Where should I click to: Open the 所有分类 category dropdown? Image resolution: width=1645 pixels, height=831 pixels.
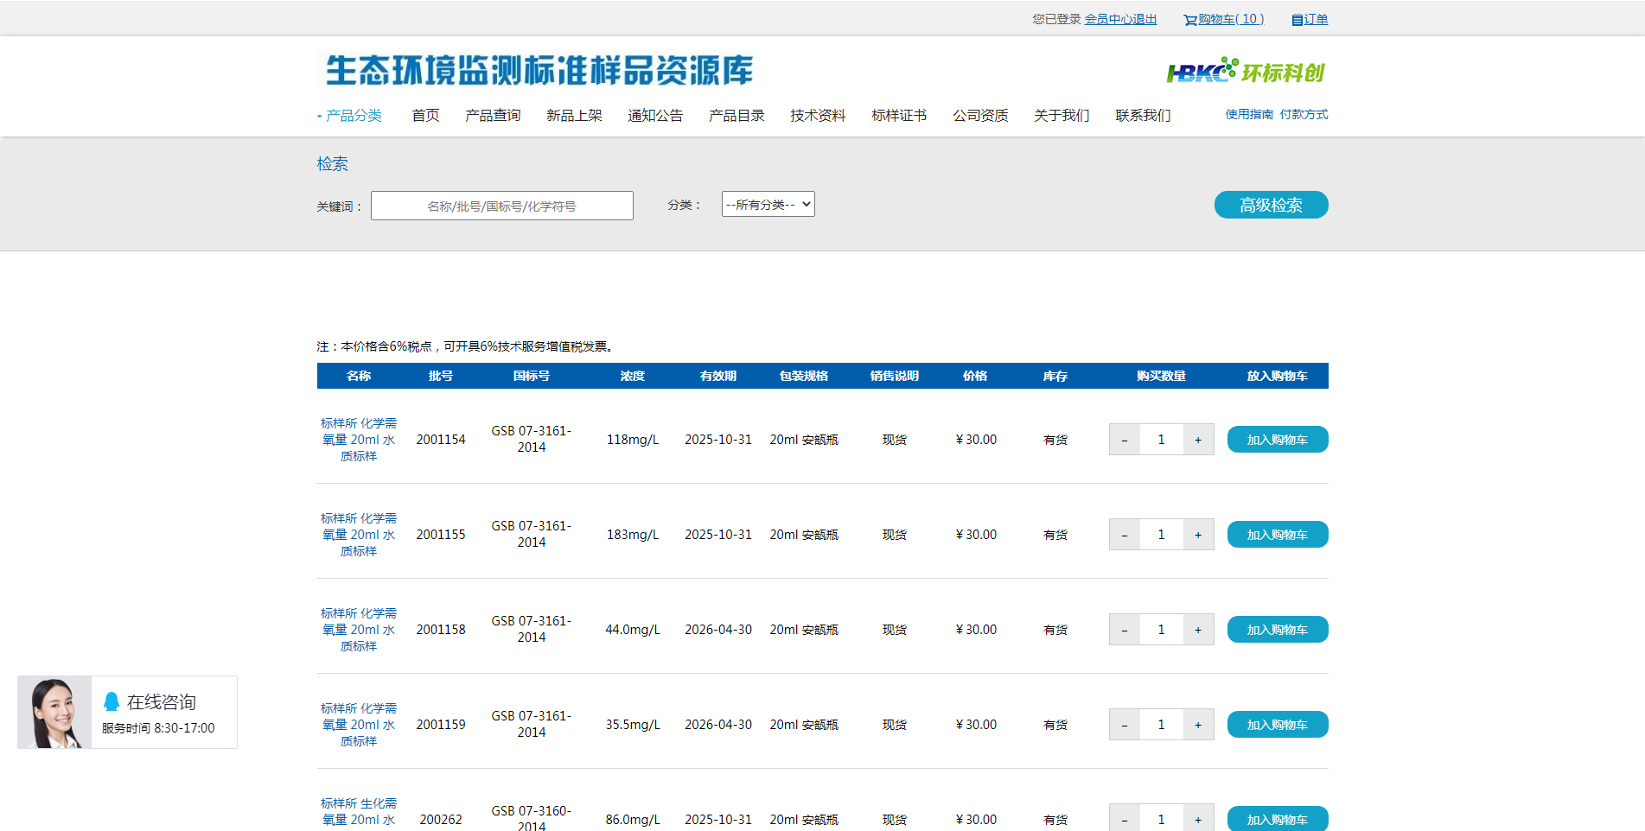[x=768, y=205]
